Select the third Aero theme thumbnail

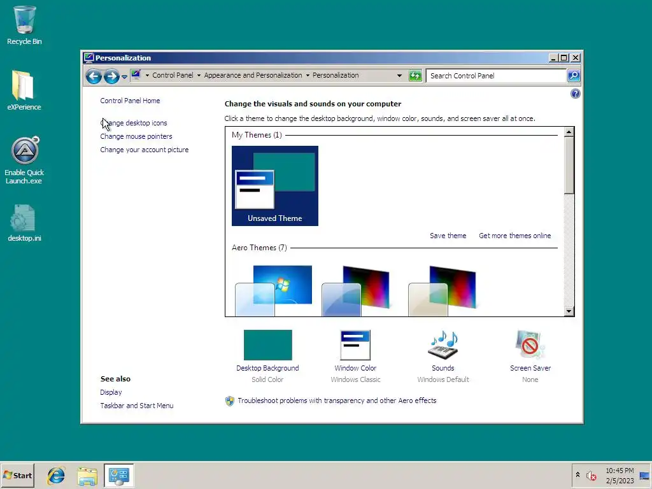coord(443,290)
